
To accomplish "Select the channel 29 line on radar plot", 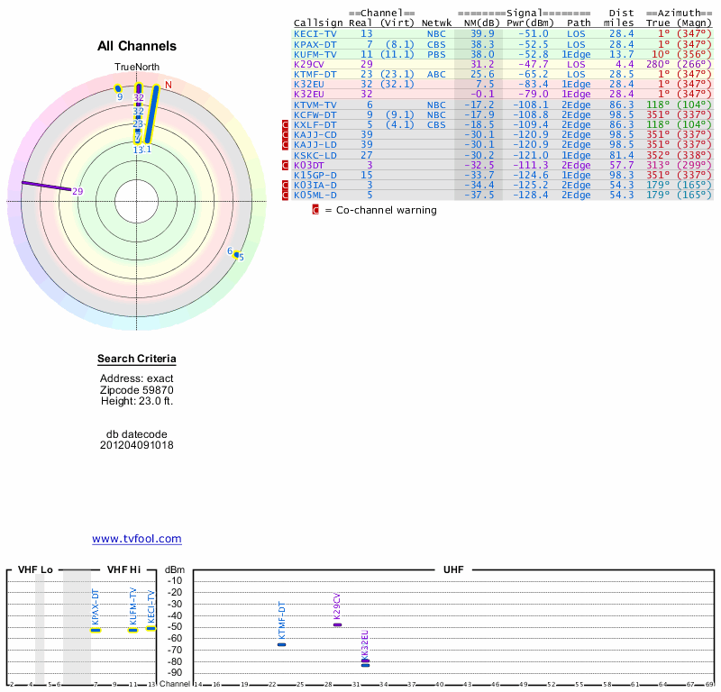I will [45, 186].
